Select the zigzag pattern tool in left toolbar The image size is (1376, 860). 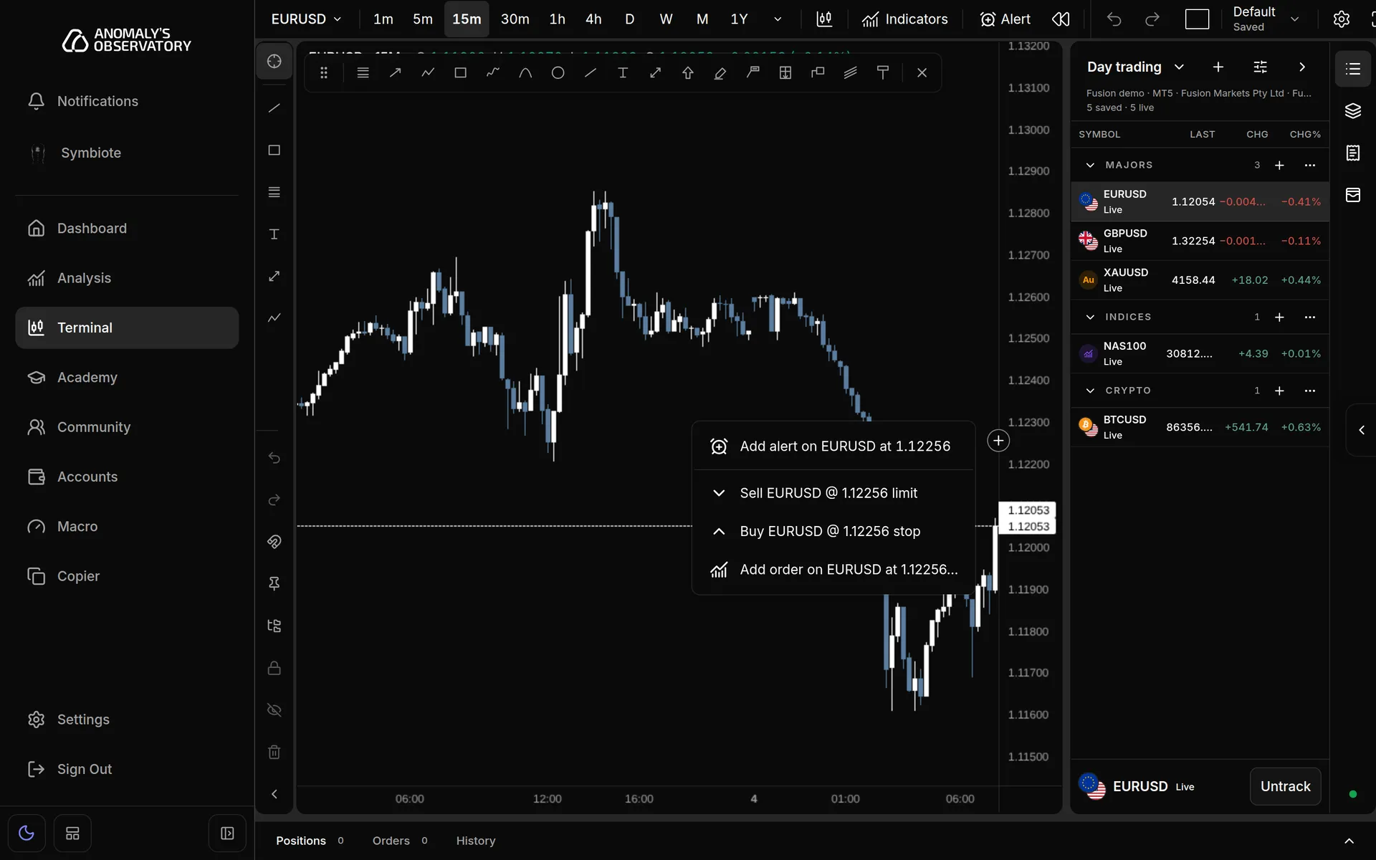[x=274, y=317]
